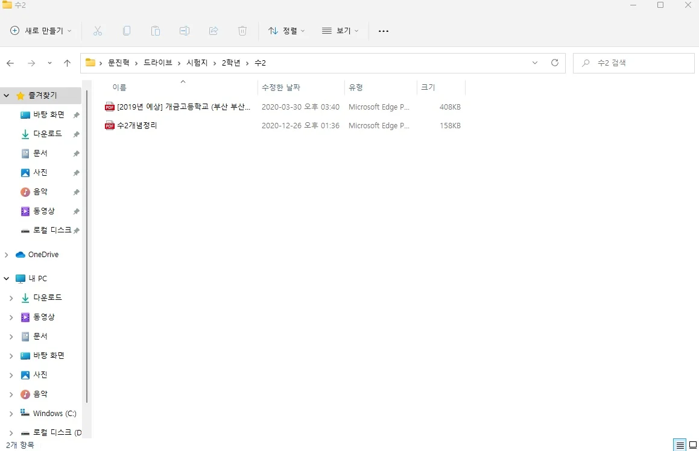The width and height of the screenshot is (699, 451).
Task: Click pin icon next to pinned 사진
Action: pos(76,173)
